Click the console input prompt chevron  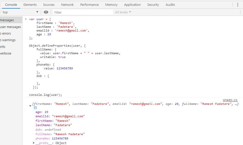(26, 19)
